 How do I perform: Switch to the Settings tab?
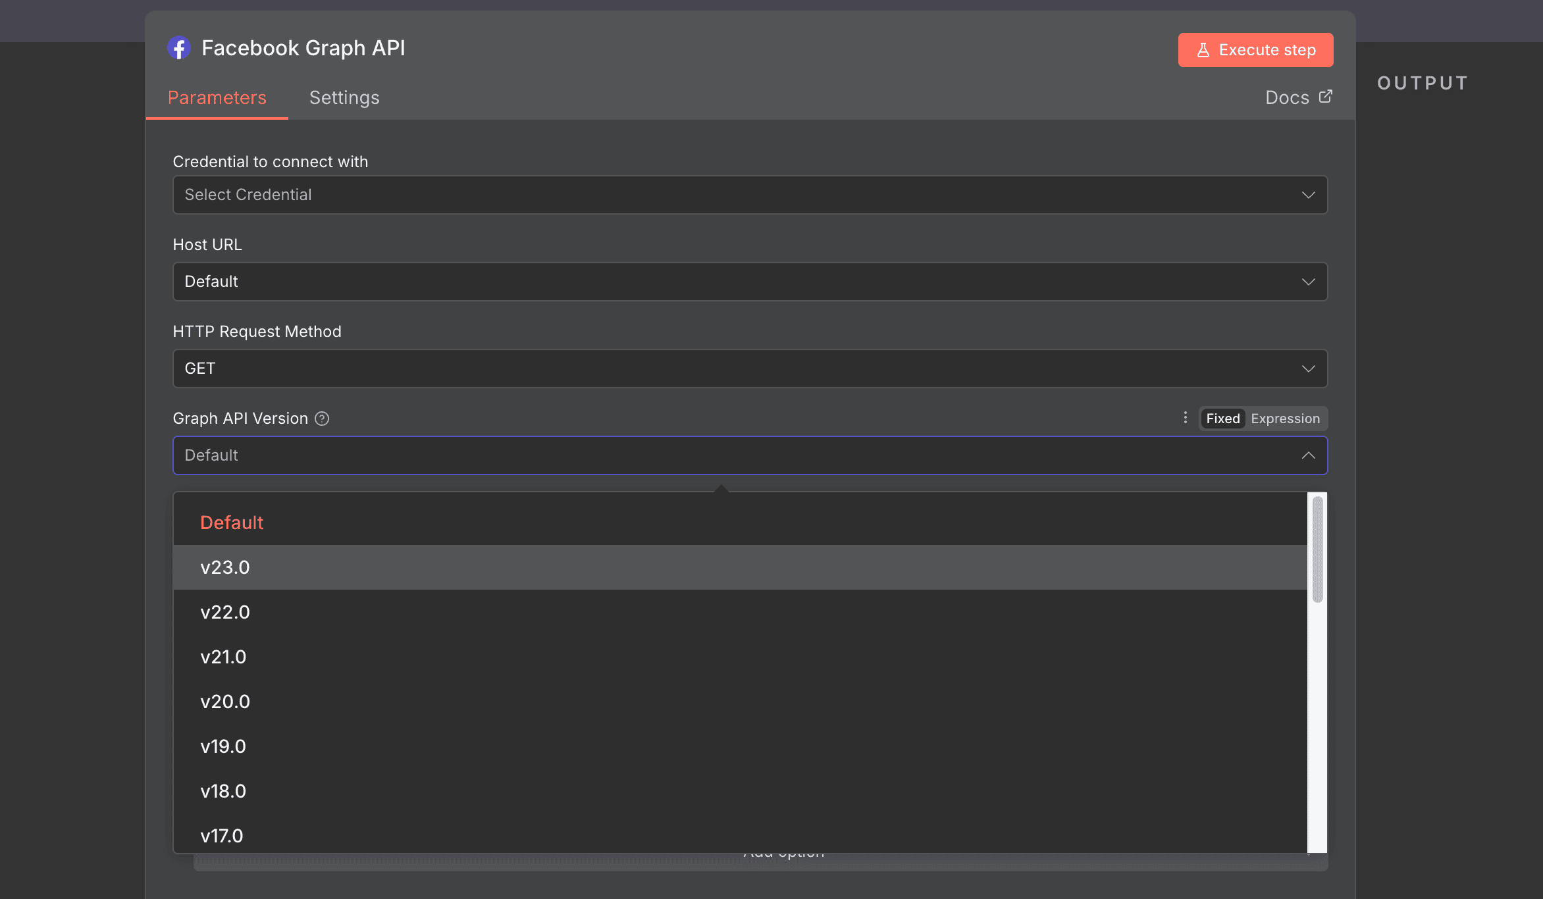(x=344, y=97)
